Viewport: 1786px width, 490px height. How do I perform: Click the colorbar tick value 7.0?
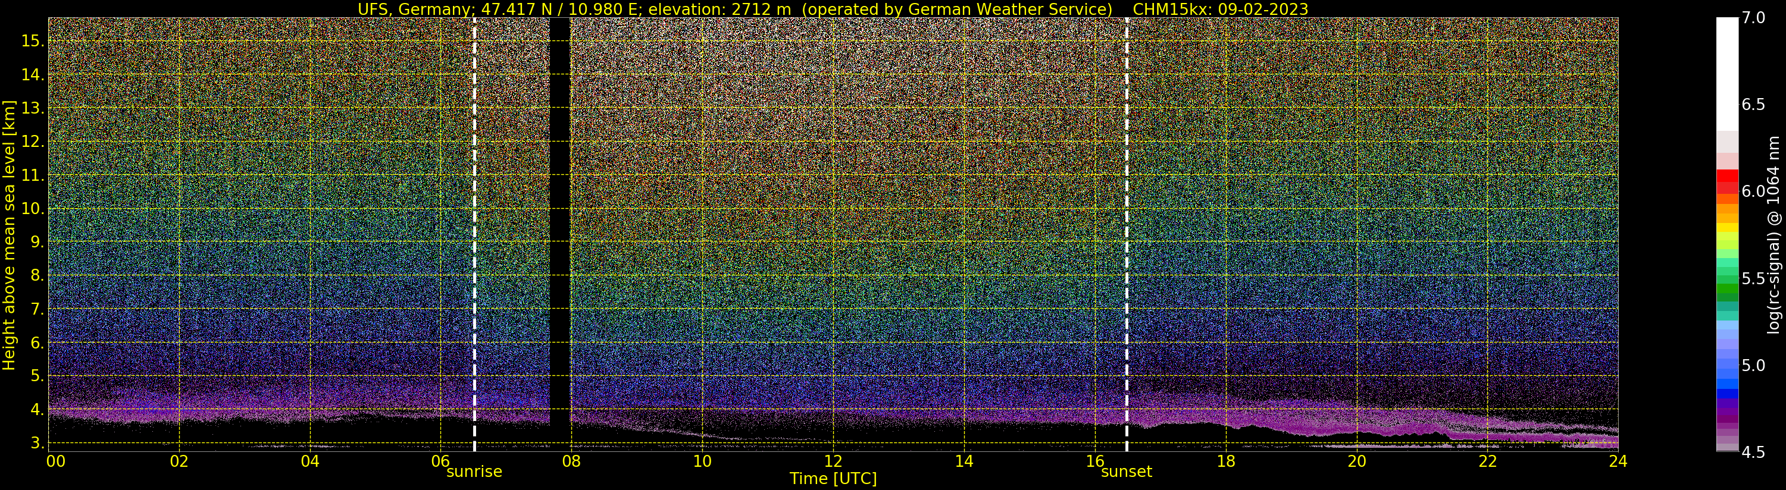point(1753,18)
